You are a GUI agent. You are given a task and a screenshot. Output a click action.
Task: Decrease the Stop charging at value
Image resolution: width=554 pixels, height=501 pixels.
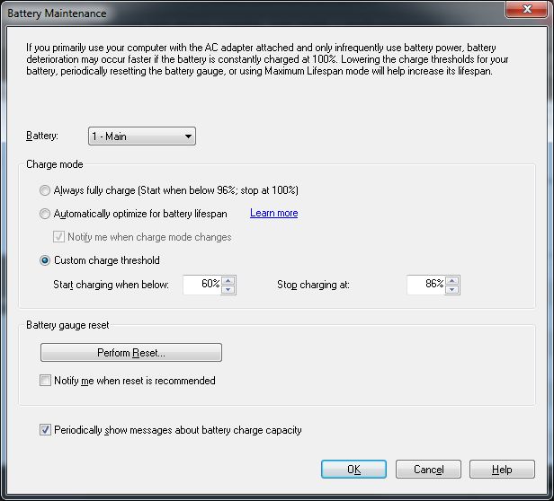(x=452, y=290)
